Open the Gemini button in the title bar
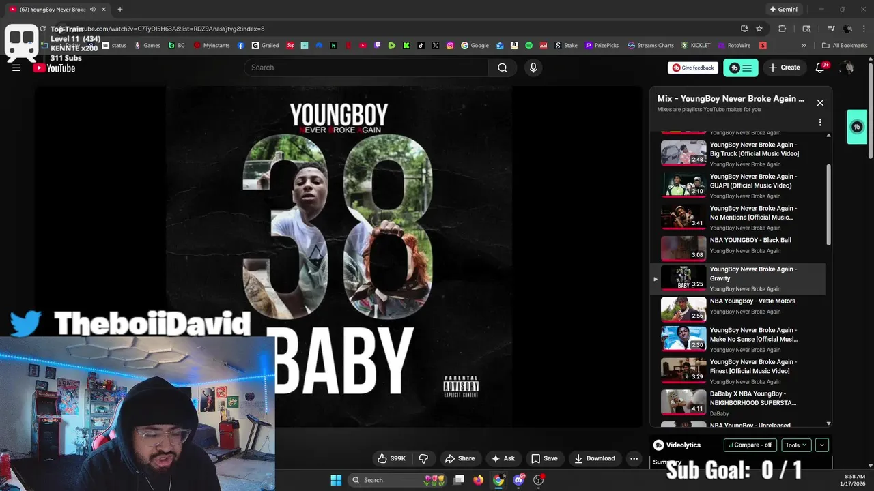 (783, 9)
